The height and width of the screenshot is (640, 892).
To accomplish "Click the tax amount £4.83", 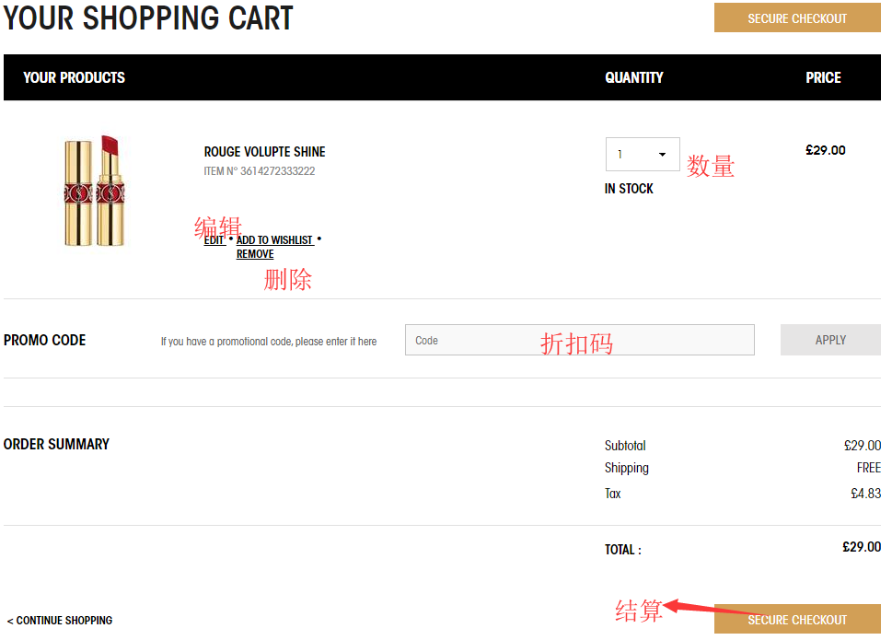I will [x=866, y=494].
